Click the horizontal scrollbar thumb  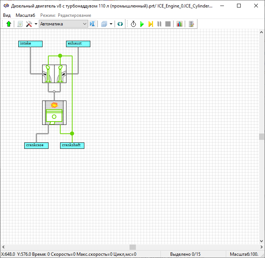(132, 247)
